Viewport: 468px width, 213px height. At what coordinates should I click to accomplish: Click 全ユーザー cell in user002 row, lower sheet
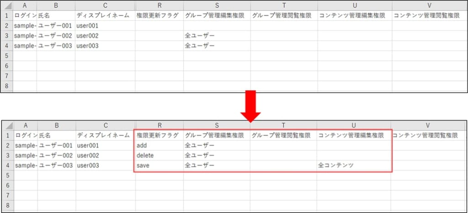point(217,156)
